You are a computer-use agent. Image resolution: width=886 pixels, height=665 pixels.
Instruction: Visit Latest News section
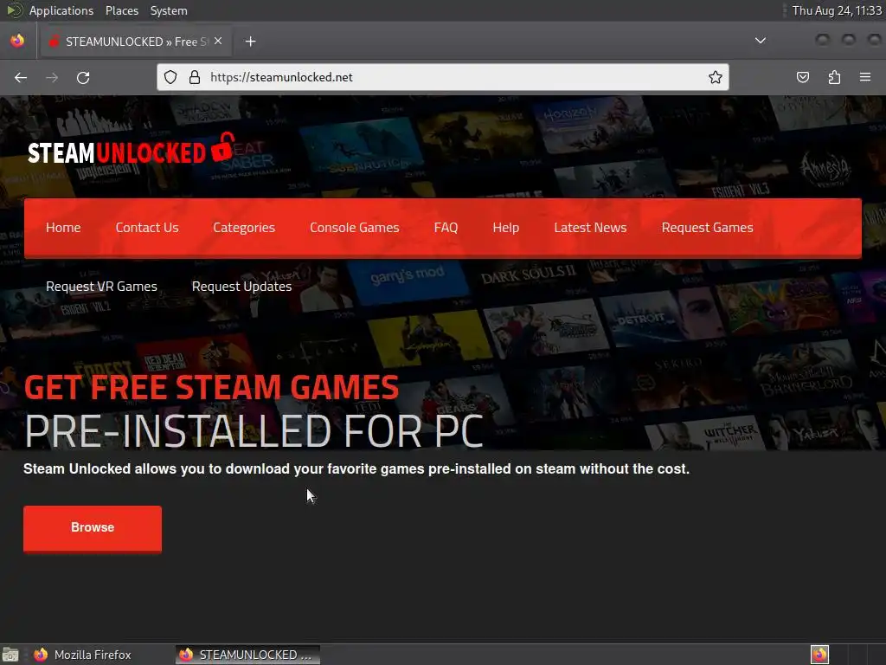(590, 228)
